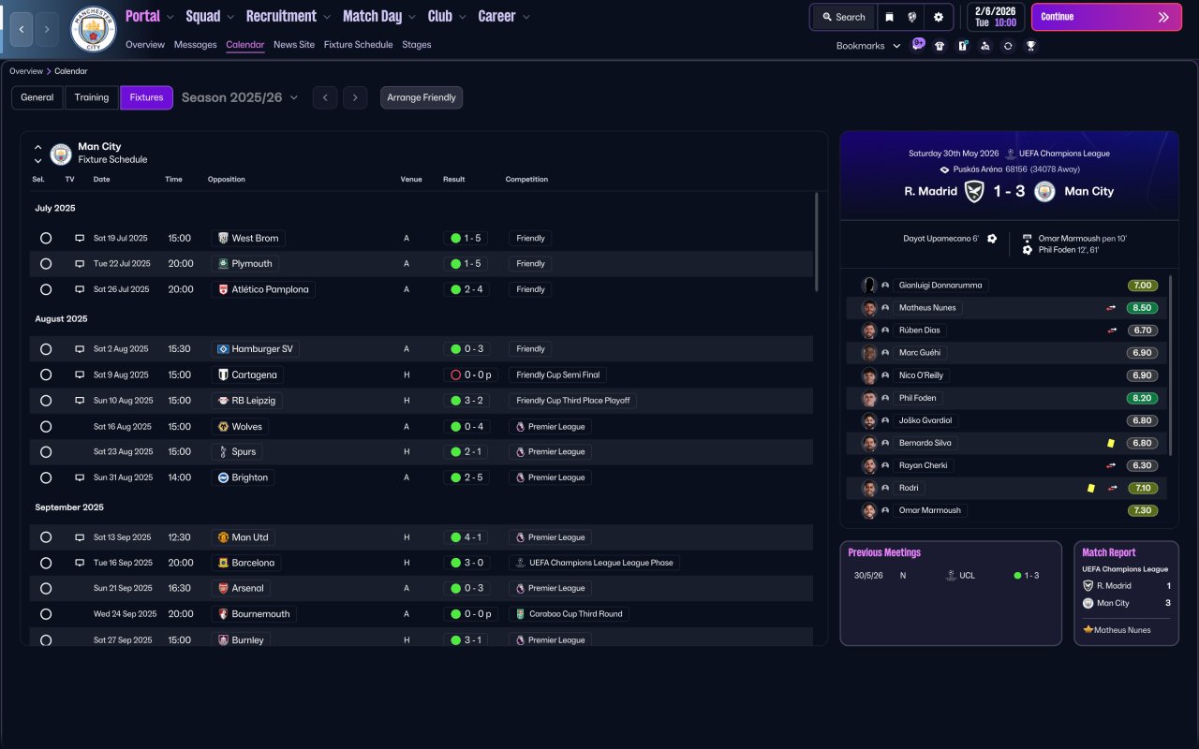Click the Arrange Friendly button
This screenshot has height=749, width=1199.
tap(422, 97)
